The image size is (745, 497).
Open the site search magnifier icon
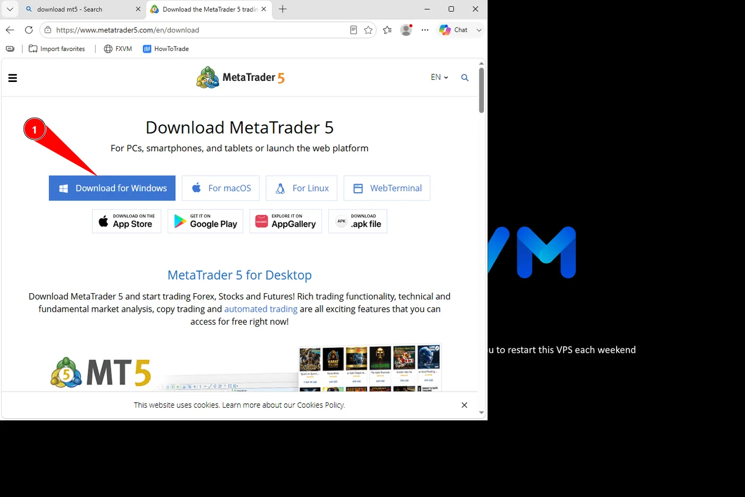(x=465, y=78)
